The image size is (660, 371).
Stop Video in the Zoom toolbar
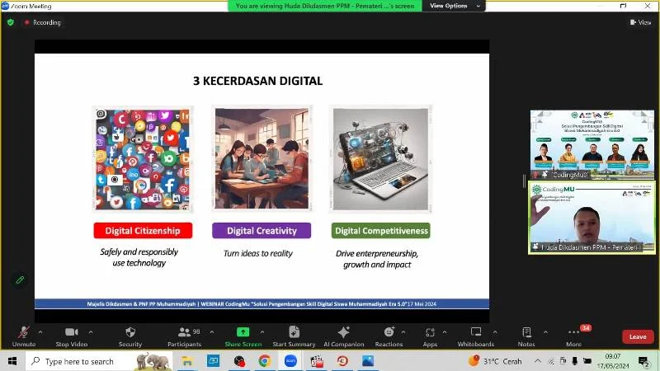point(72,336)
